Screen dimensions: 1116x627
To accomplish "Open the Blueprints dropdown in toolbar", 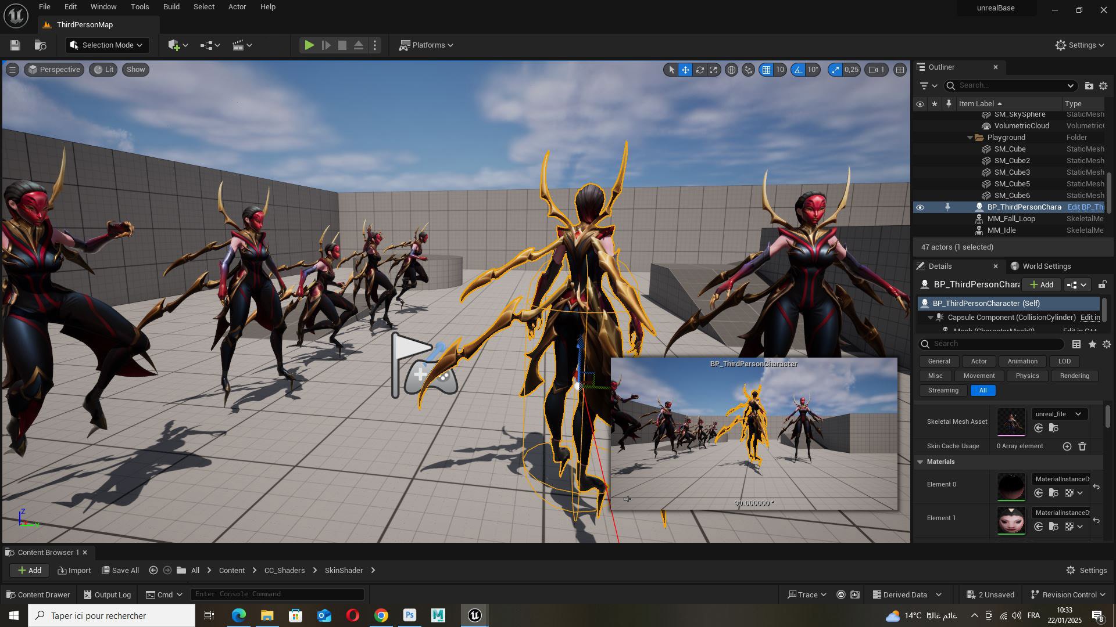I will click(x=210, y=45).
